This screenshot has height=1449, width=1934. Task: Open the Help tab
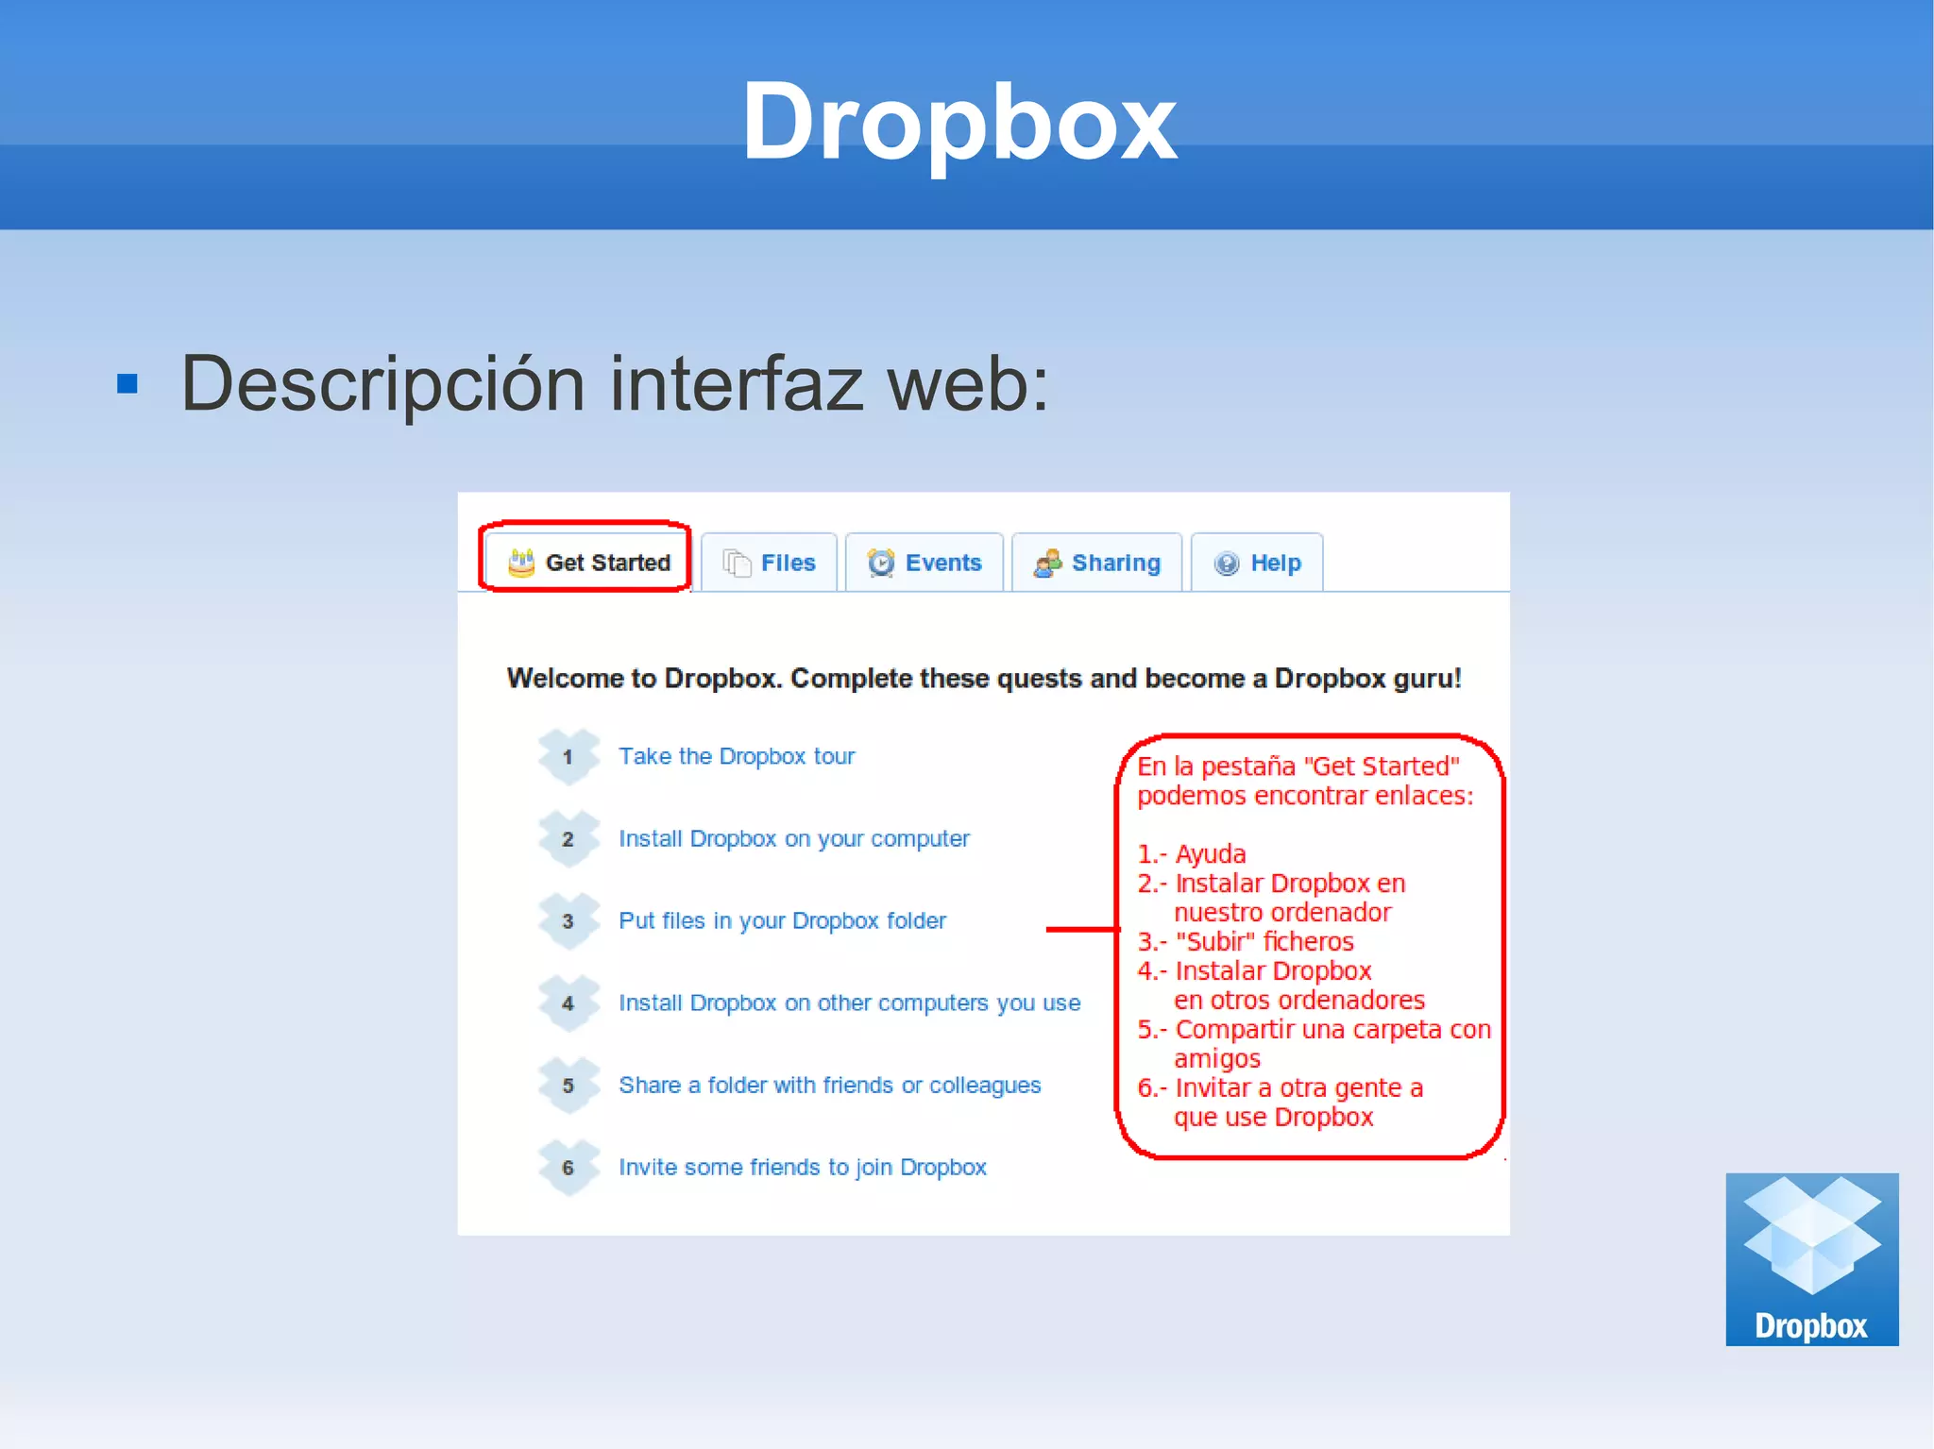click(x=1257, y=563)
